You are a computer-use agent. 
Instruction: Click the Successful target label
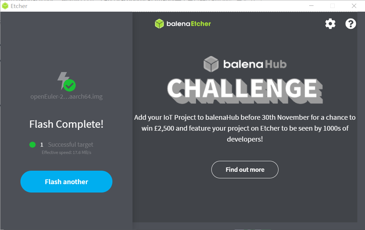[70, 144]
